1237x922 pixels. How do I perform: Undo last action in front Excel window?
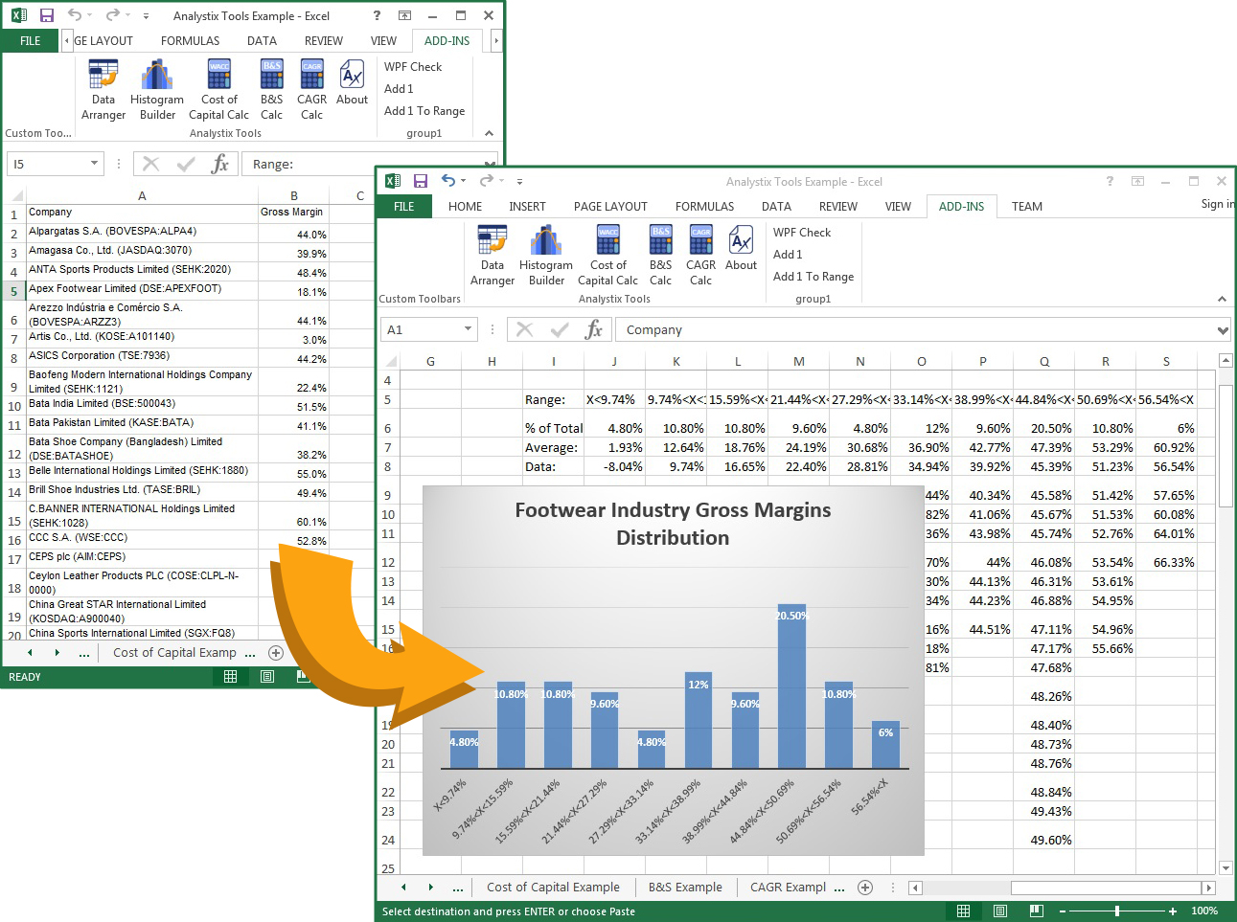click(x=447, y=181)
